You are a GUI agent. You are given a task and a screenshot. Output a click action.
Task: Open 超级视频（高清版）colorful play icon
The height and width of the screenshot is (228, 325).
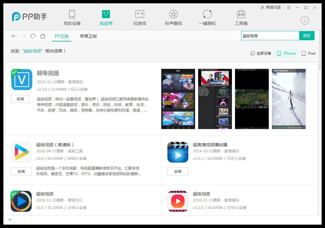pyautogui.click(x=21, y=152)
